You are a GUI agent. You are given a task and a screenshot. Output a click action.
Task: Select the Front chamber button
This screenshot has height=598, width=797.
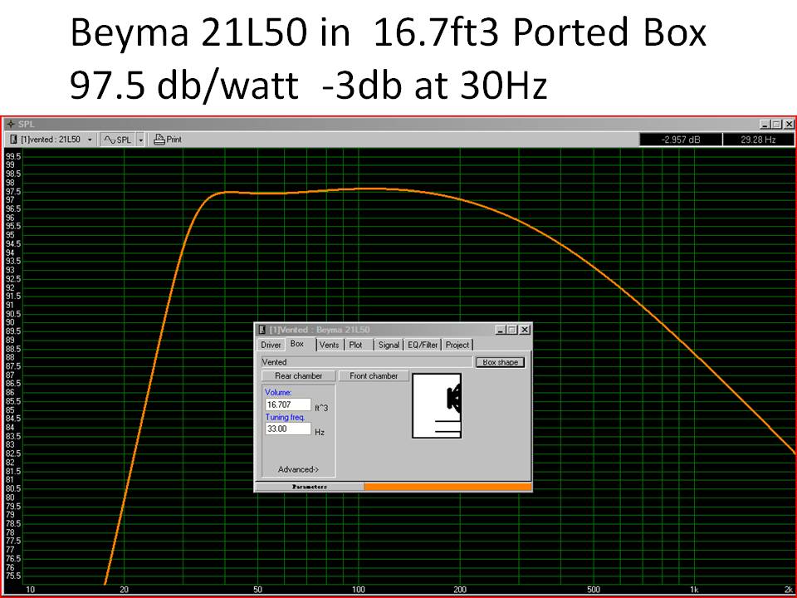coord(374,375)
